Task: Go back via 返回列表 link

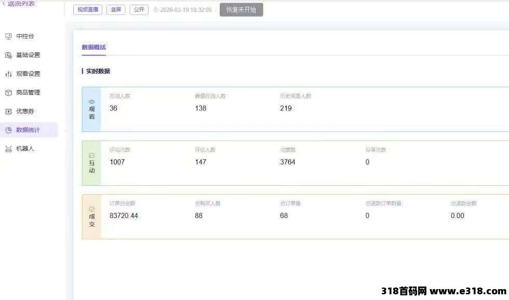Action: [x=19, y=3]
